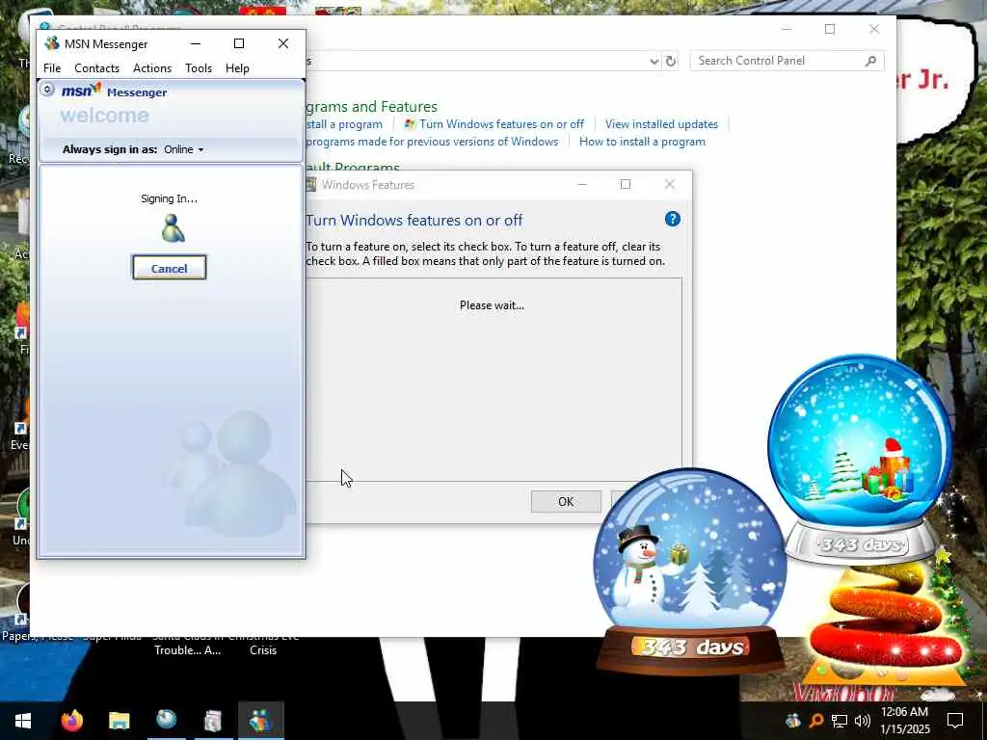Open 'View installed updates' link

661,124
